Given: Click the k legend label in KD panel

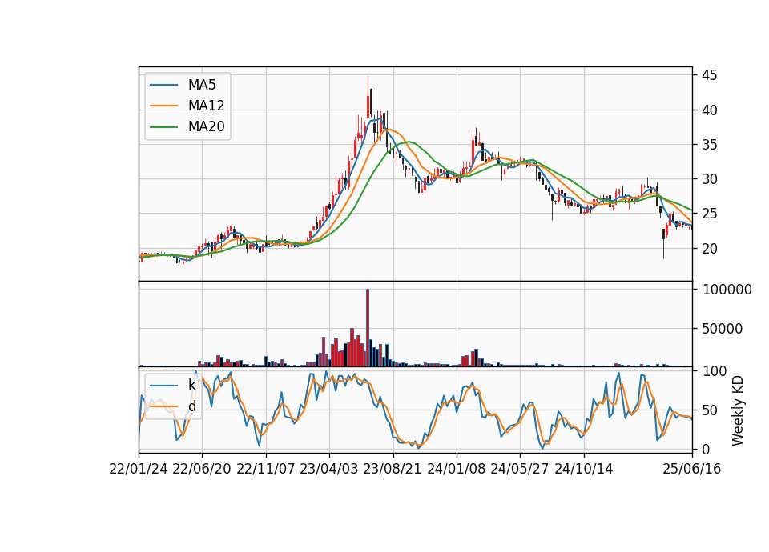Looking at the screenshot, I should point(191,385).
